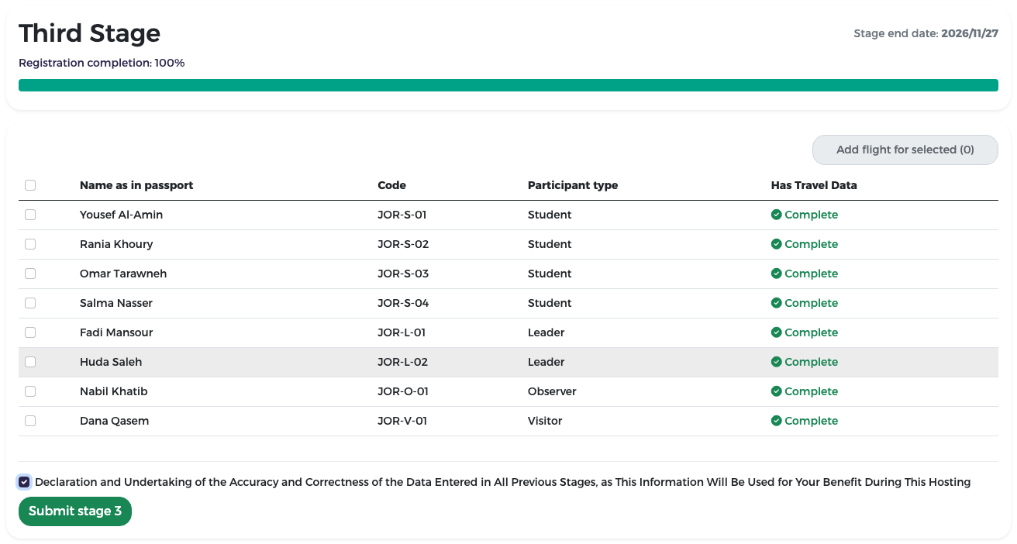Screen dimensions: 1017x544
Task: Click the Complete status text for Huda Saleh
Action: pyautogui.click(x=811, y=362)
